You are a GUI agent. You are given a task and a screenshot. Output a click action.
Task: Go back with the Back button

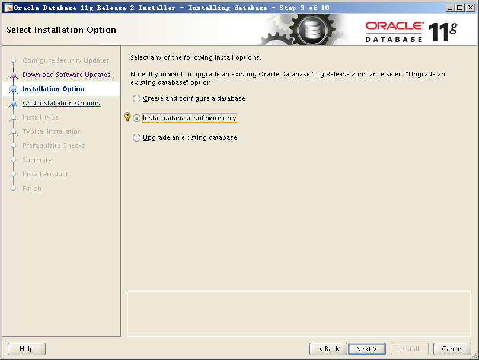pyautogui.click(x=328, y=349)
